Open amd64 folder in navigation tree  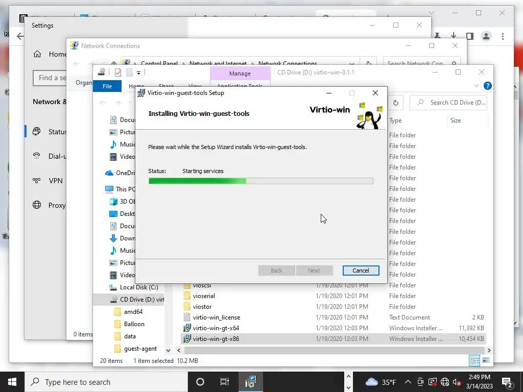point(128,312)
